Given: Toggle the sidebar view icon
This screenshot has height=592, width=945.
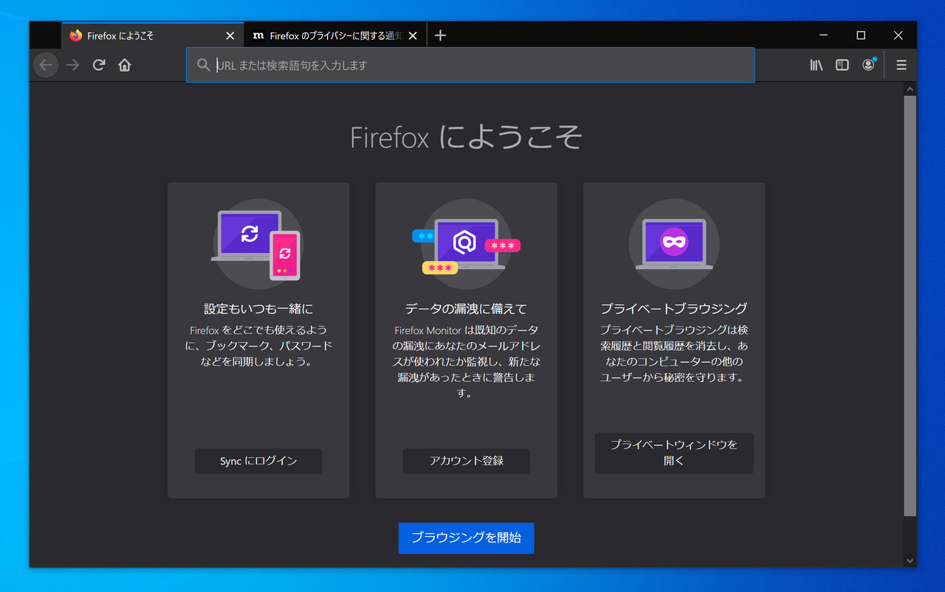Looking at the screenshot, I should 842,65.
